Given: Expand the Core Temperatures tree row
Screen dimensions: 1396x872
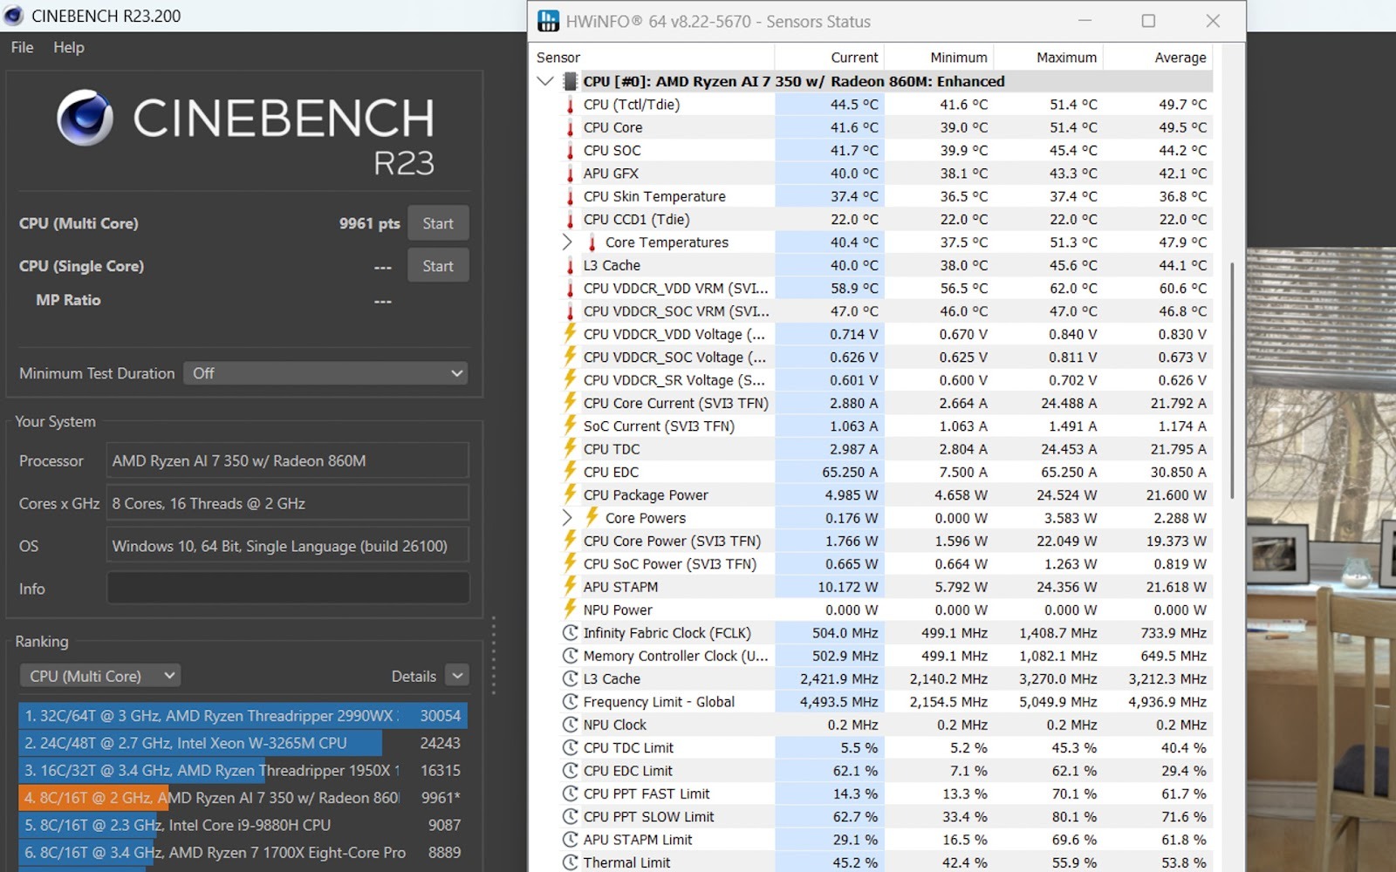Looking at the screenshot, I should tap(567, 242).
